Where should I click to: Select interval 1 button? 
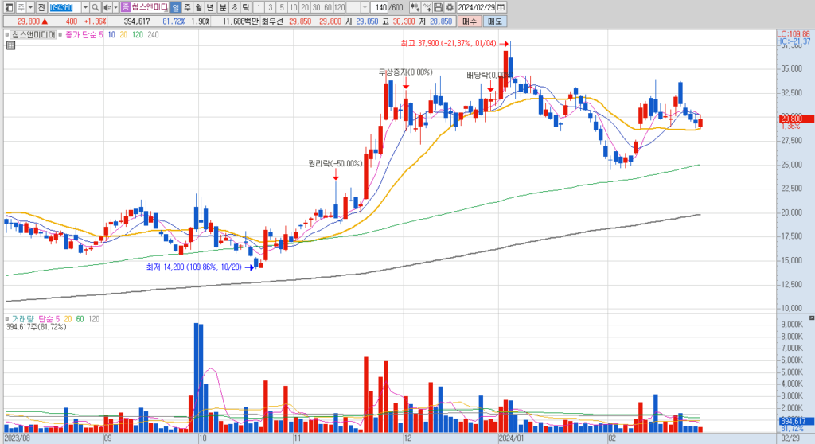coord(259,7)
